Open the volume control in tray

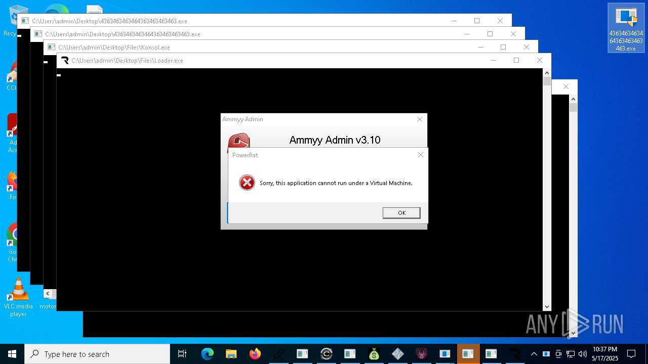pyautogui.click(x=583, y=354)
